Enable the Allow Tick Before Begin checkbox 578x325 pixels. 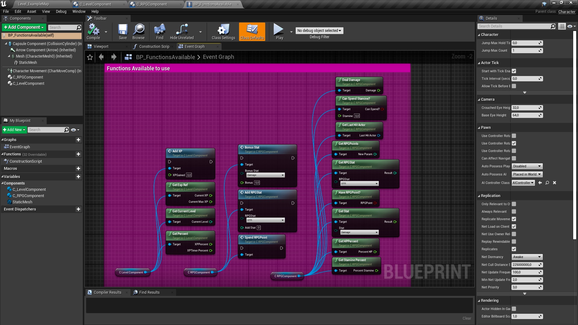click(x=514, y=86)
